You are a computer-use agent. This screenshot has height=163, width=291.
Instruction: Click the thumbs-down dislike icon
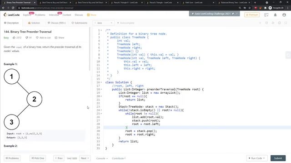click(x=27, y=38)
